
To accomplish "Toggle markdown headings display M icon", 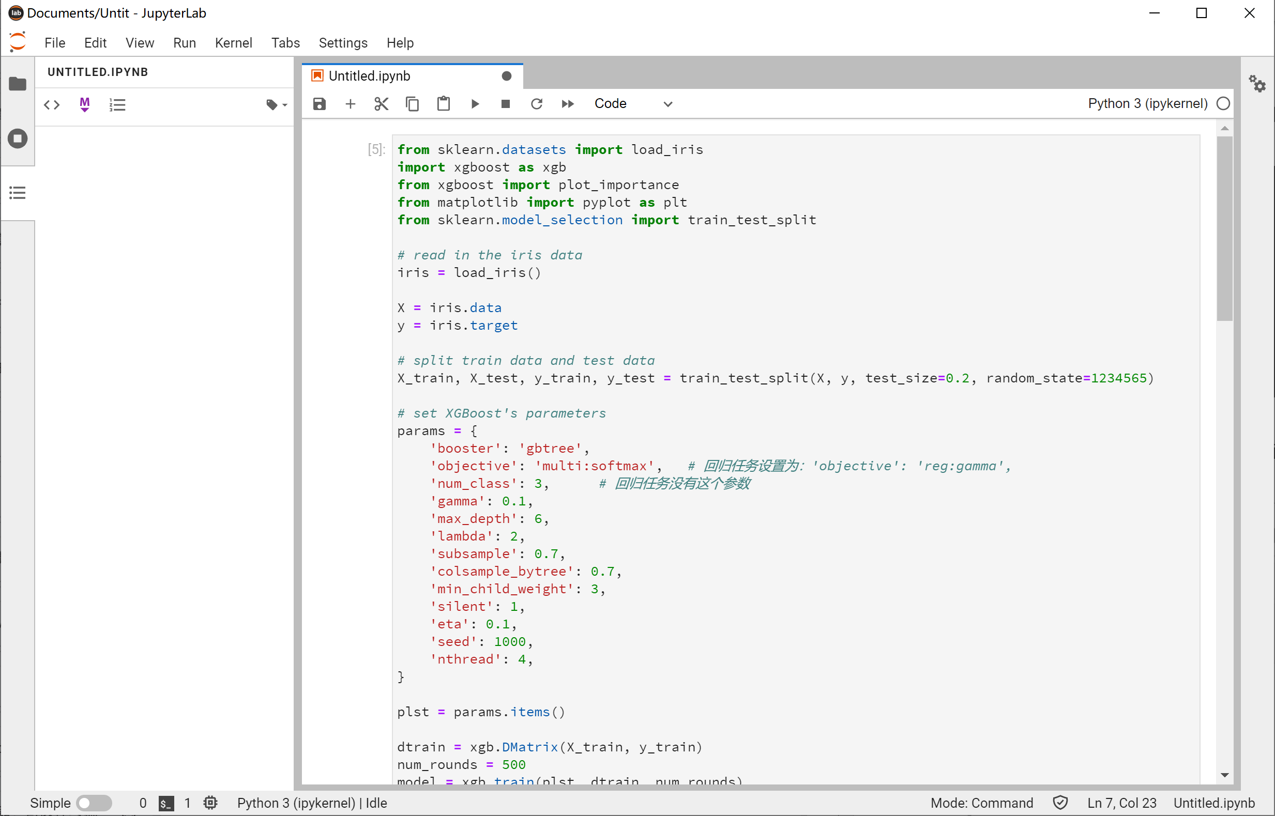I will [84, 104].
